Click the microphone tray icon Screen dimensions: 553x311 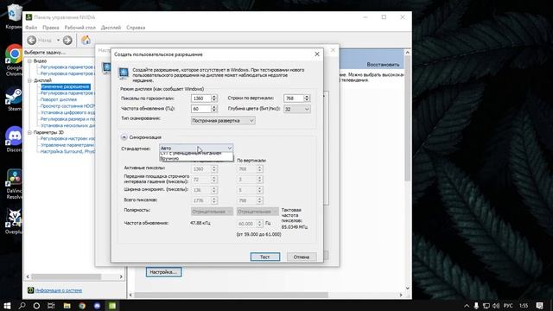[x=476, y=306]
